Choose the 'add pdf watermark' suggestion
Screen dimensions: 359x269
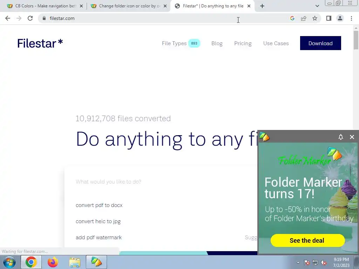pyautogui.click(x=99, y=237)
